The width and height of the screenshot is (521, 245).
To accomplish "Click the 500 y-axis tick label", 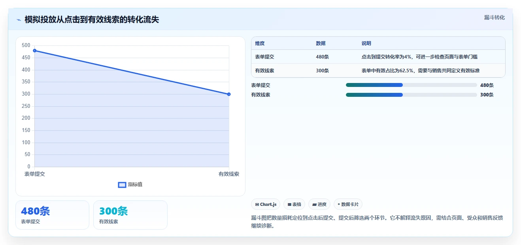I will (26, 45).
